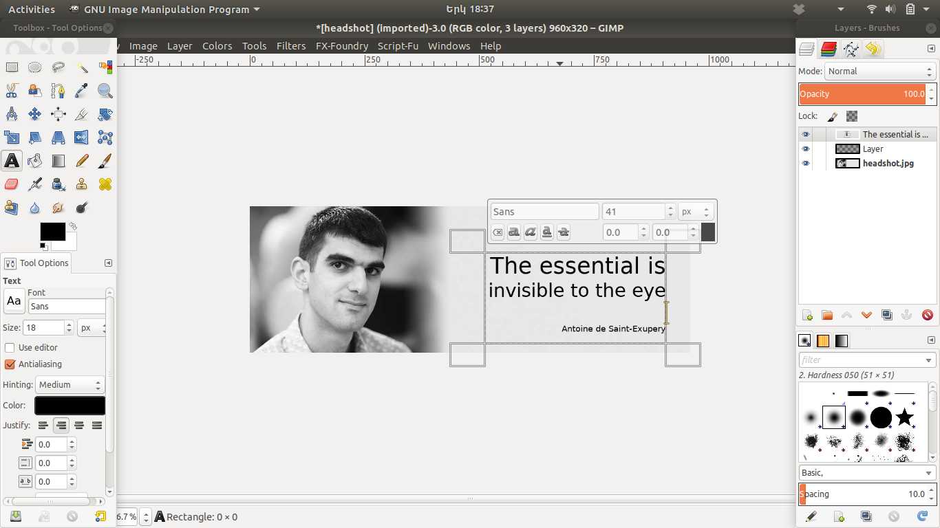Duplicate the selected layer
This screenshot has width=940, height=528.
pos(887,316)
